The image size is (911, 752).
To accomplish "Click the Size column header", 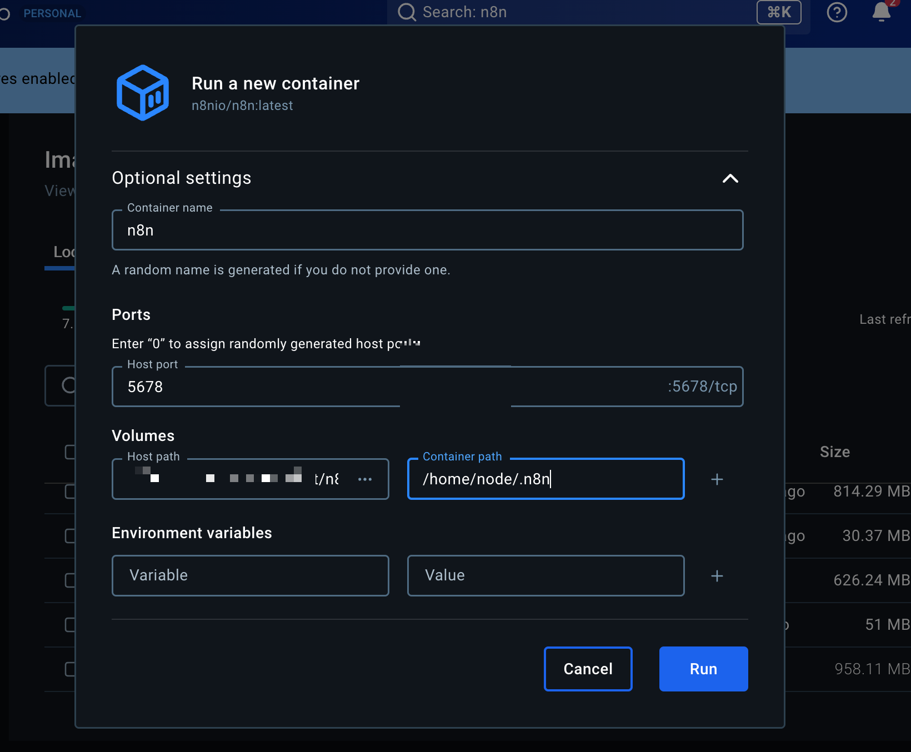I will [835, 452].
